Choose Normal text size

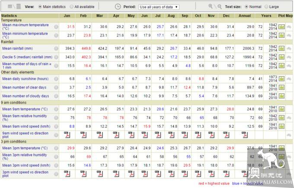click(x=246, y=6)
